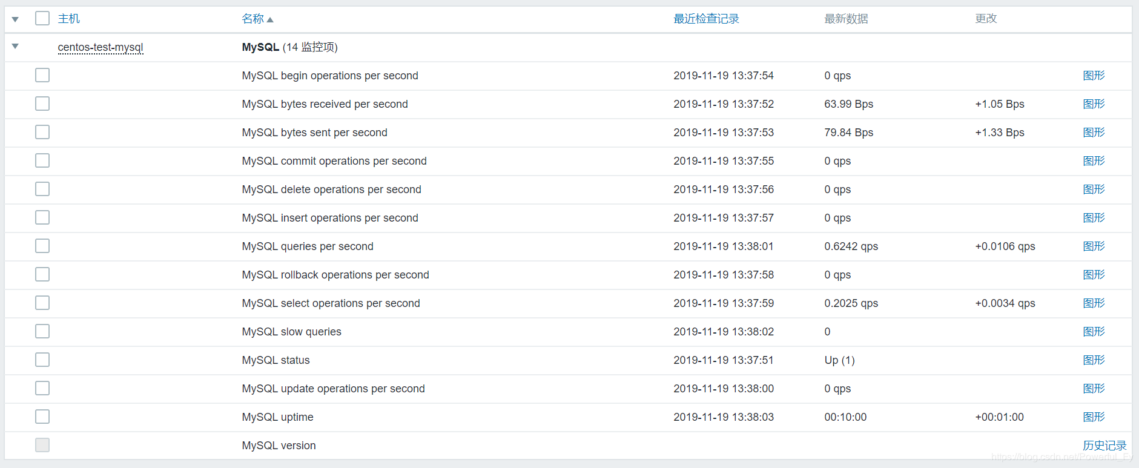The height and width of the screenshot is (468, 1139).
Task: Open 图形 for MySQL status
Action: coord(1094,360)
